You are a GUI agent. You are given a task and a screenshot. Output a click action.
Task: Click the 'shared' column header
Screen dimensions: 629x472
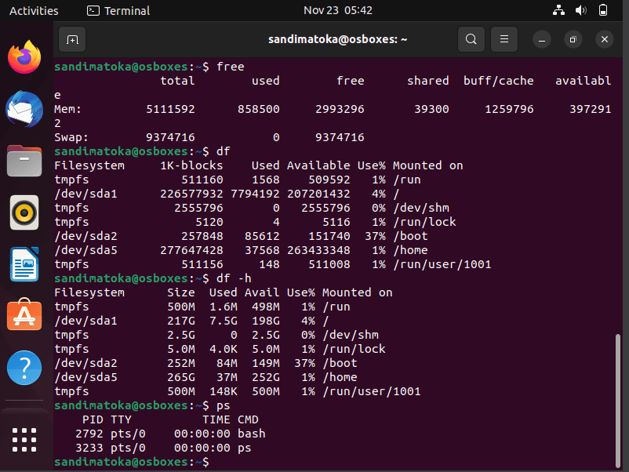tap(428, 81)
